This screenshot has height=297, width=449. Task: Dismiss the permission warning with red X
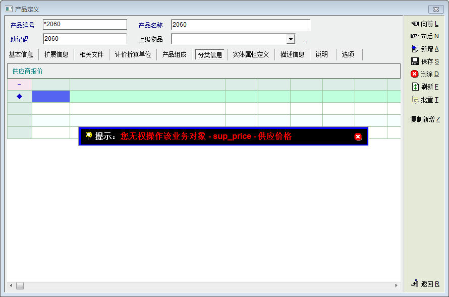[358, 136]
